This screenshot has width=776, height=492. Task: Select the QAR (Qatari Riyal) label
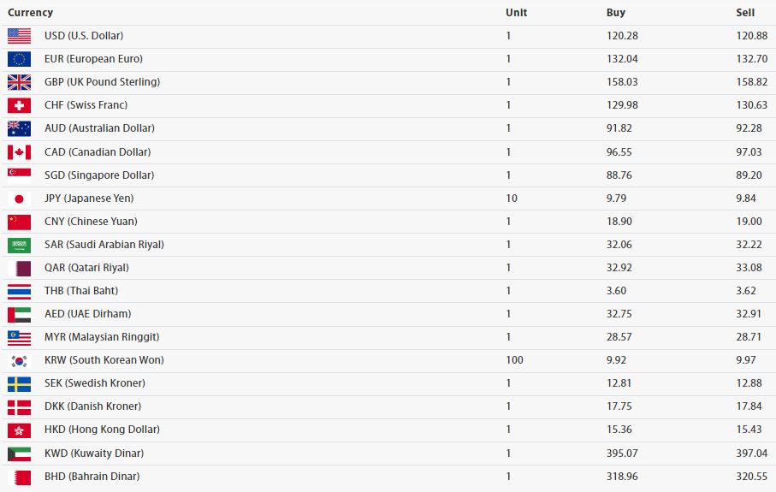click(86, 268)
